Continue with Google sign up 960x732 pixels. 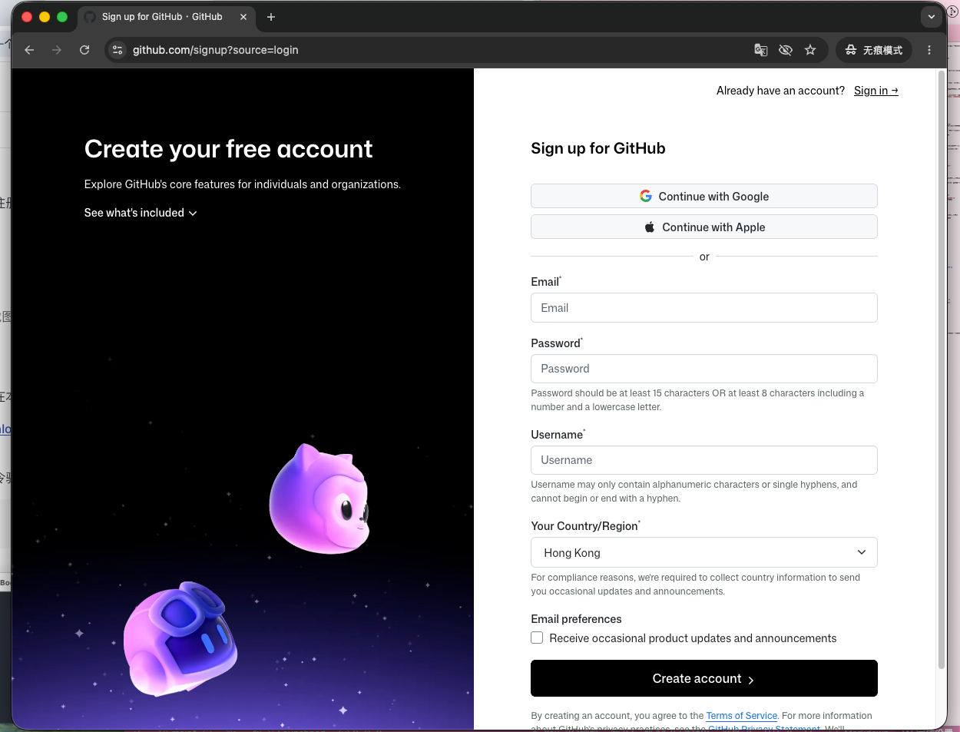pos(703,196)
